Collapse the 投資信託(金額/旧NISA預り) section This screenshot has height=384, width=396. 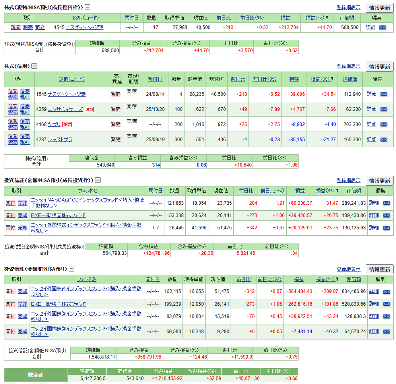click(x=71, y=268)
